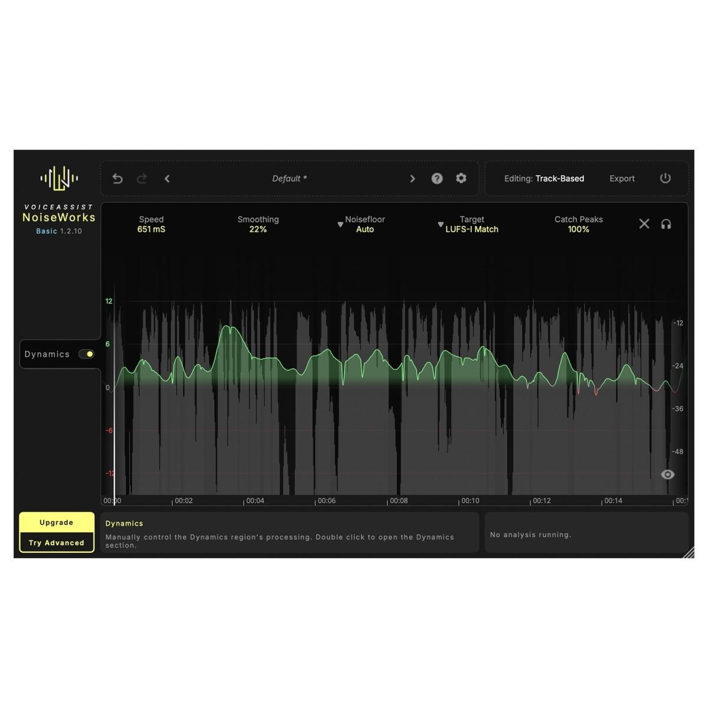Click the -36 level scale label

coord(677,409)
